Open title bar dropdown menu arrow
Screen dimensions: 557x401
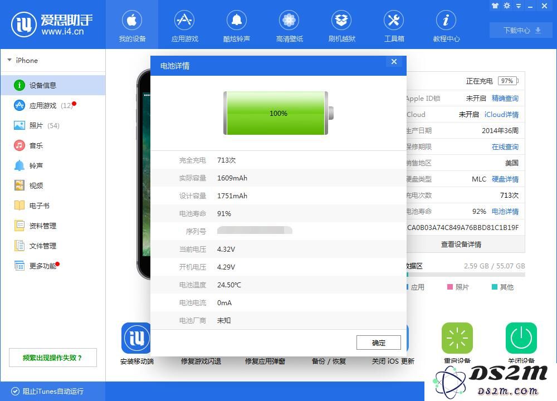tap(519, 6)
